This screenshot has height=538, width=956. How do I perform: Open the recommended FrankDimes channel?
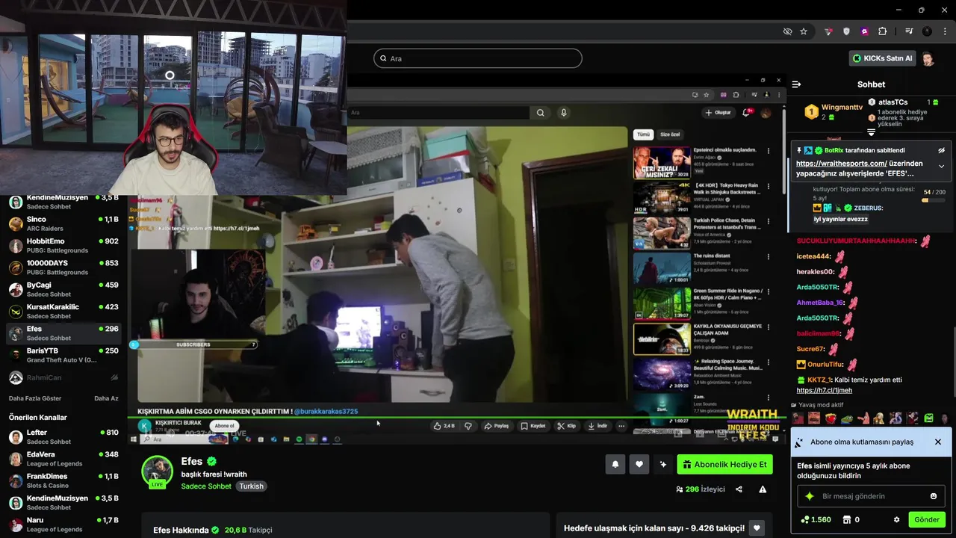point(63,480)
